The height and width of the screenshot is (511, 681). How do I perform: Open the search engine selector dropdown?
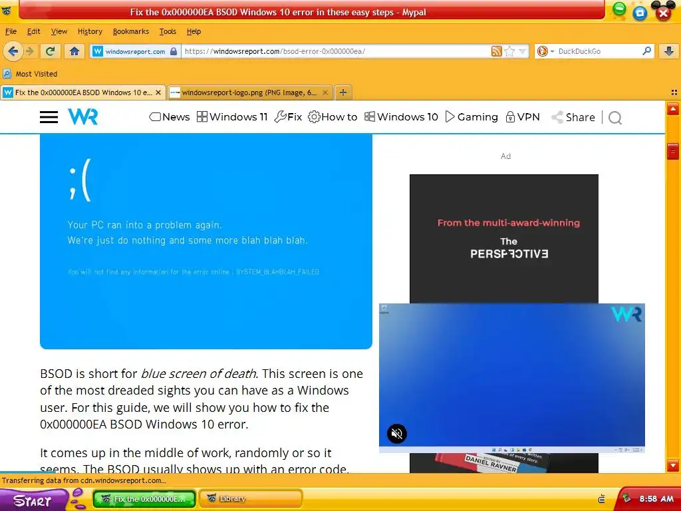[545, 51]
